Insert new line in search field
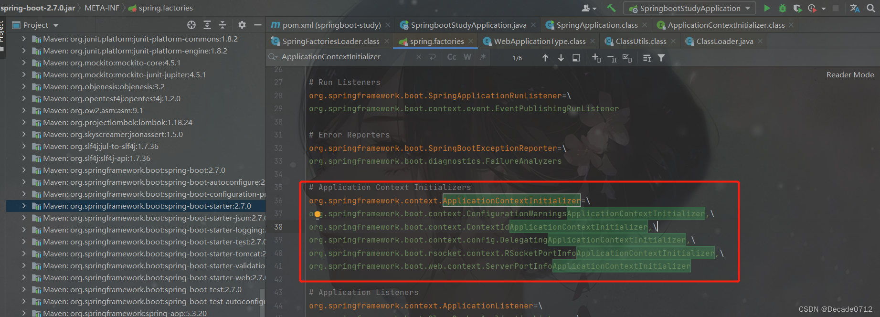Viewport: 880px width, 317px height. pos(433,57)
